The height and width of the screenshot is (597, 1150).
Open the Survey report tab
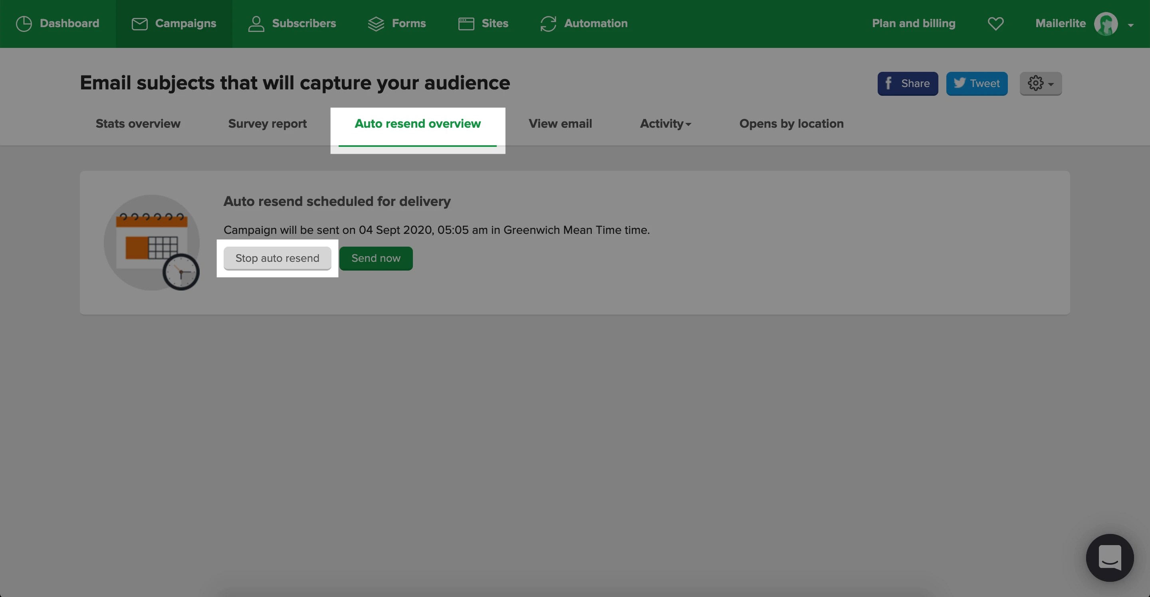(268, 124)
